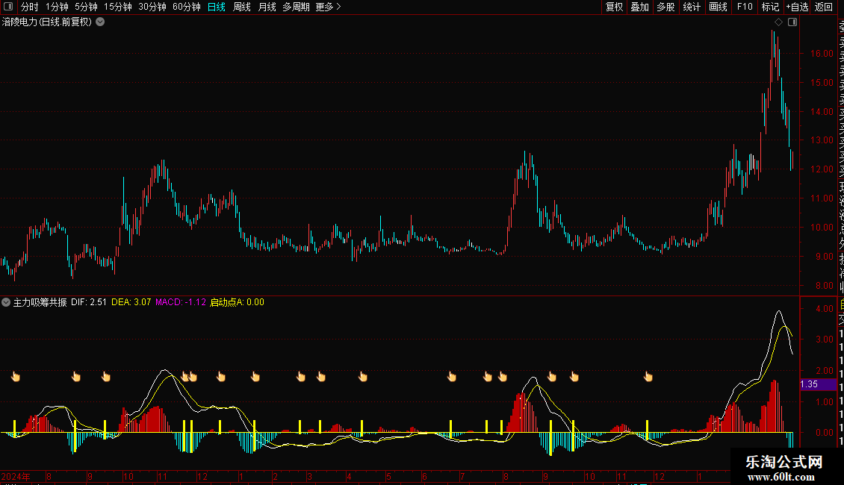Screen dimensions: 844x485
Task: Switch chart to 周线 weekly period
Action: pos(242,7)
